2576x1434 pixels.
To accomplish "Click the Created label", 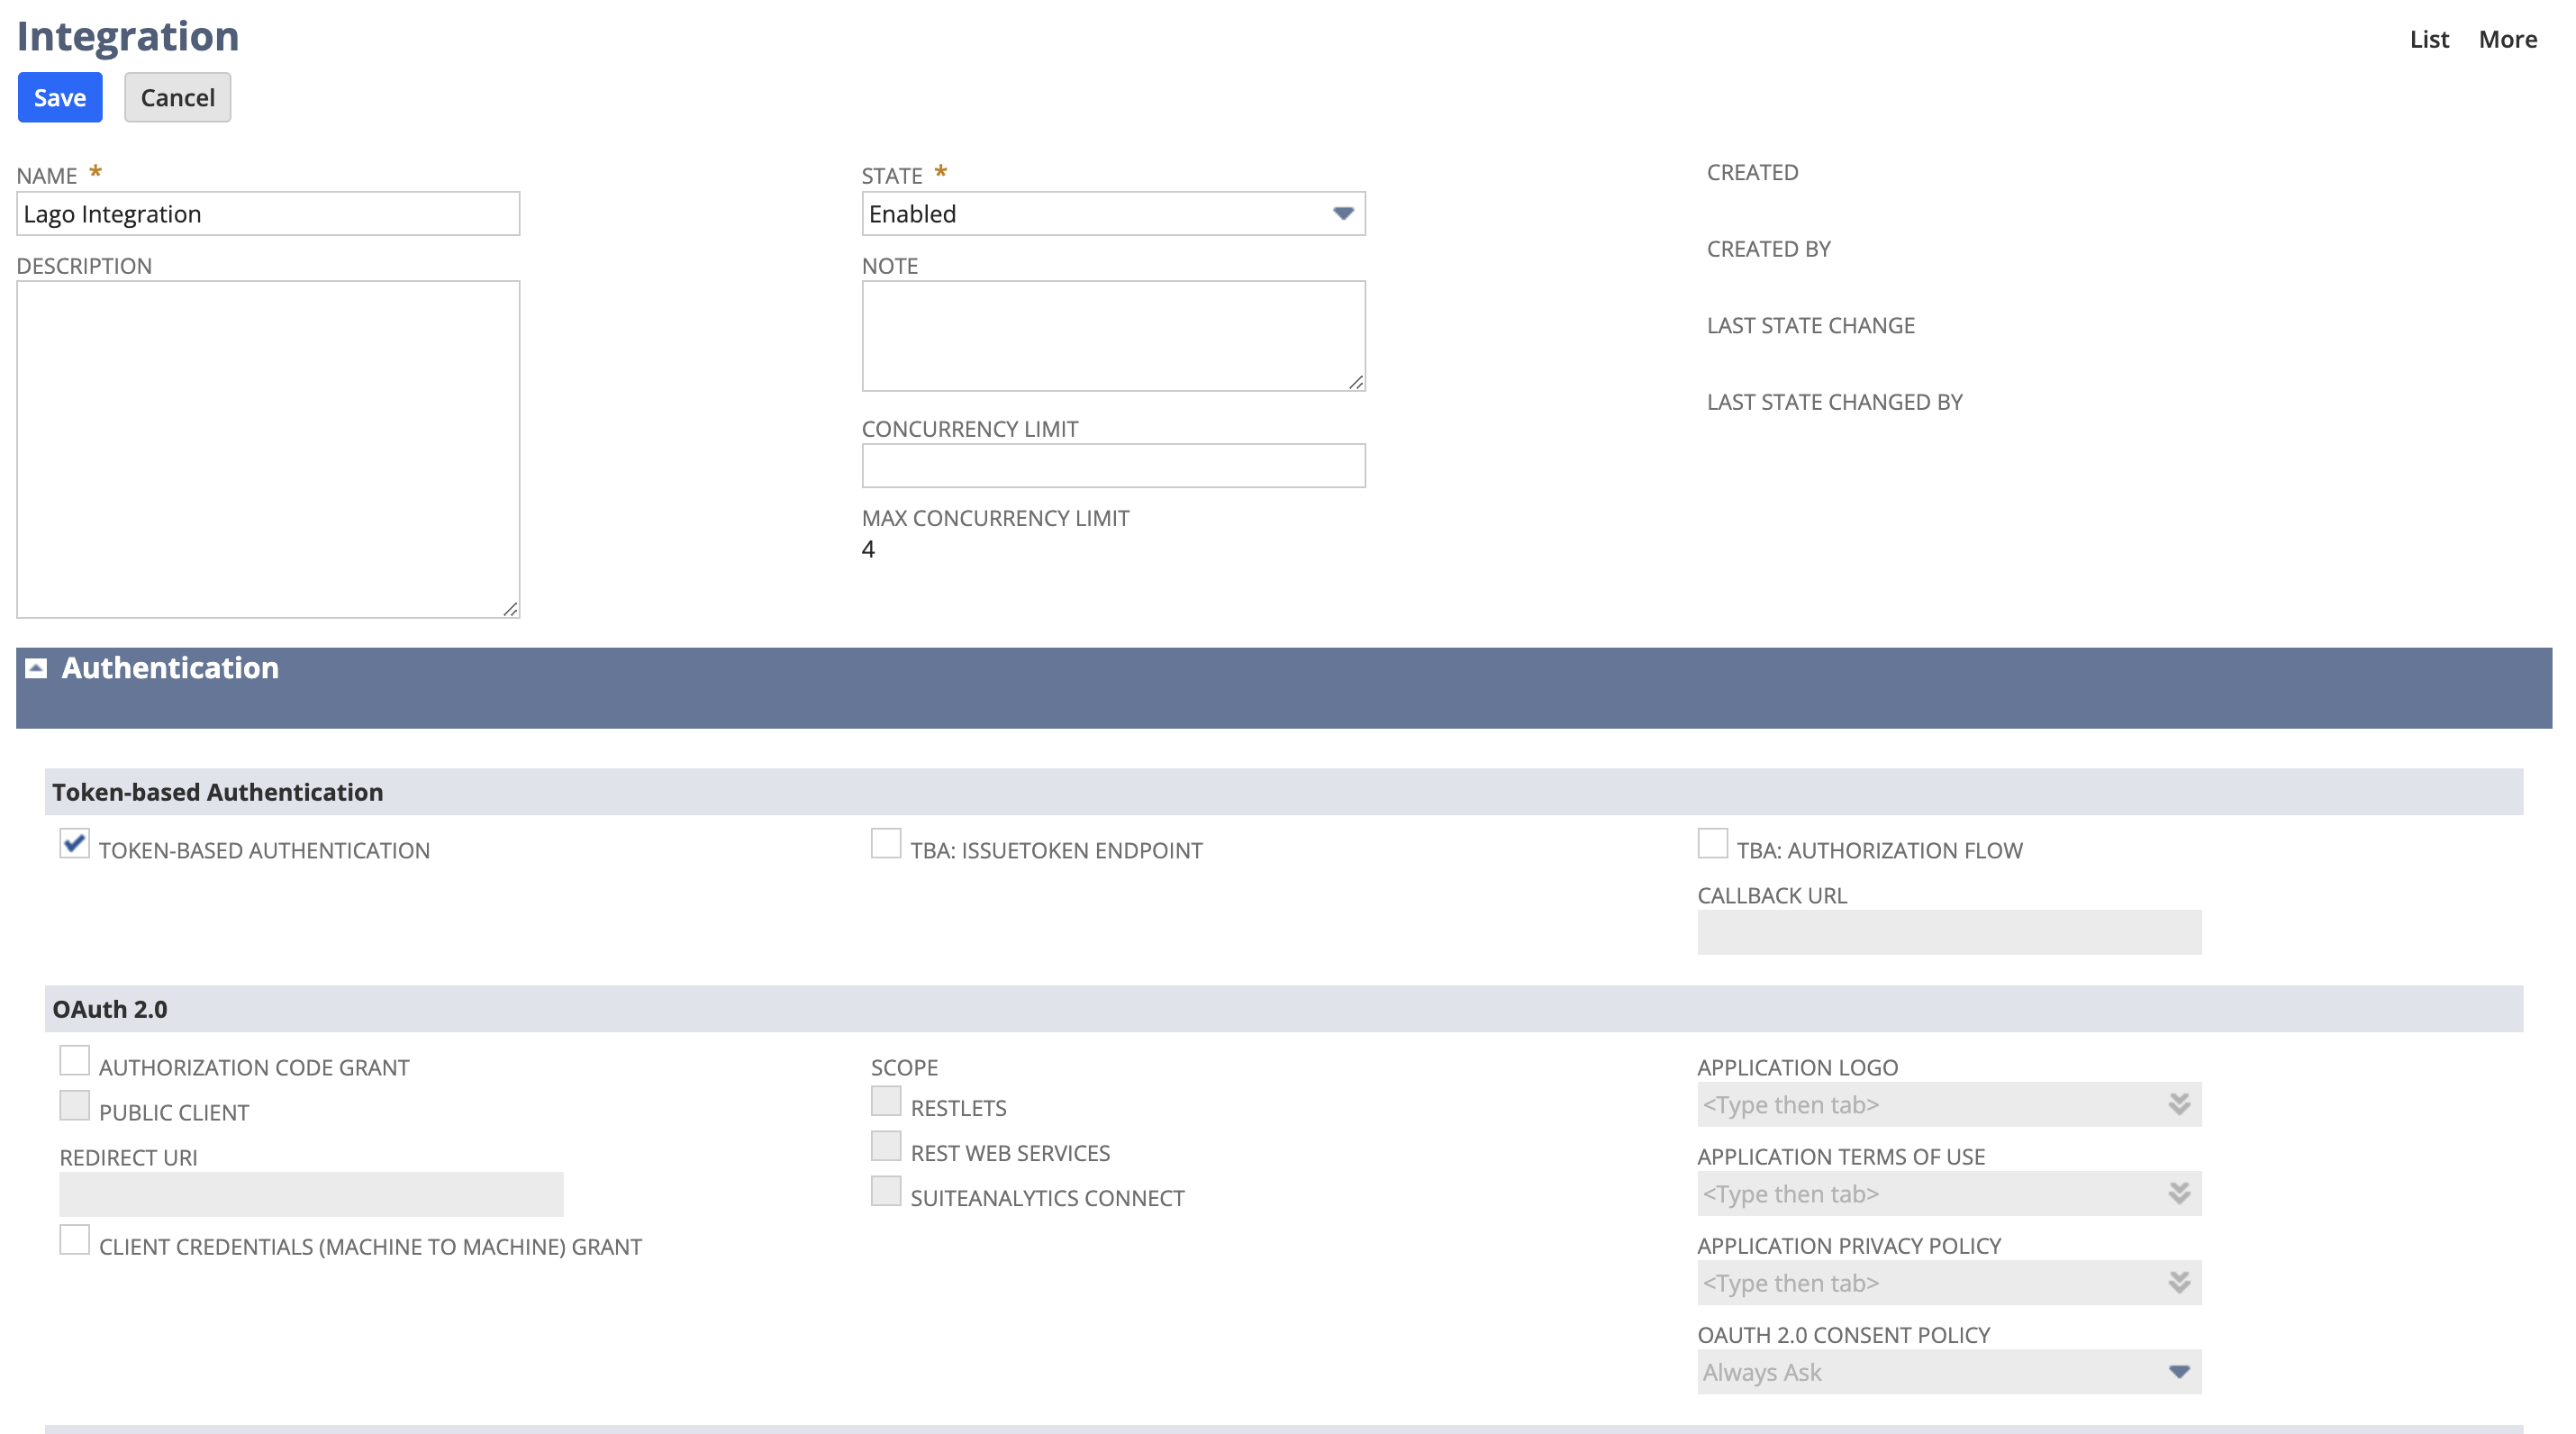I will [x=1752, y=172].
